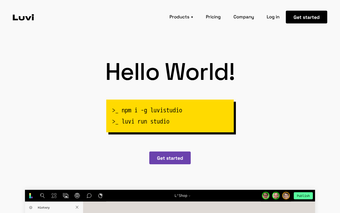Click the gear icon beside History

tap(31, 207)
